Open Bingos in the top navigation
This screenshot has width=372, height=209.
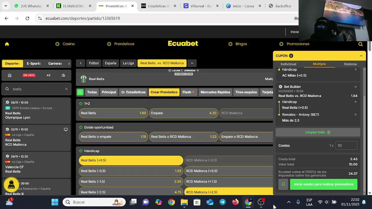(x=237, y=44)
